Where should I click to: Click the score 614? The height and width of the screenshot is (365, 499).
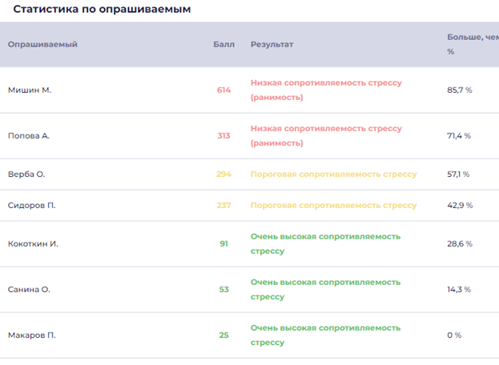[x=223, y=90]
